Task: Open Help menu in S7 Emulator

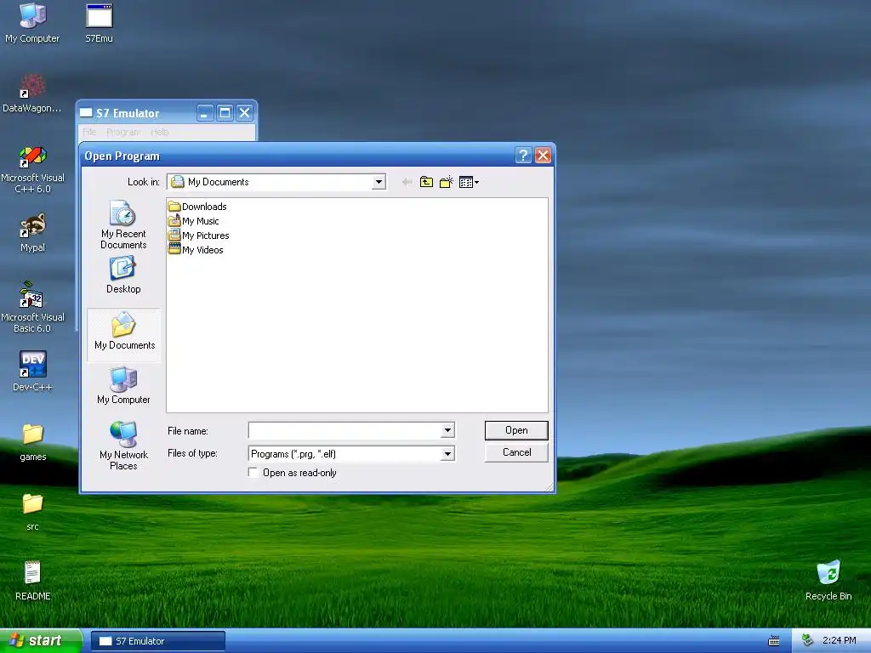Action: [x=159, y=132]
